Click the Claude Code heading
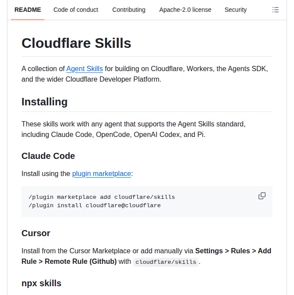294x295 pixels. tap(48, 156)
